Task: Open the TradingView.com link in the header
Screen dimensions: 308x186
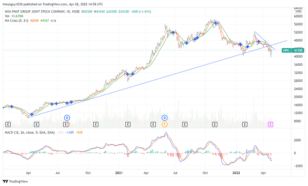Action: [55, 4]
